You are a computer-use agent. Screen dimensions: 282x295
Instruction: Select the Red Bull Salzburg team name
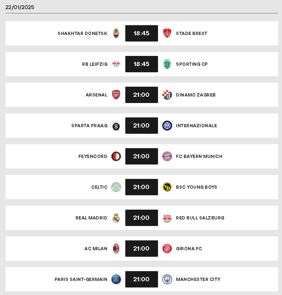click(200, 218)
